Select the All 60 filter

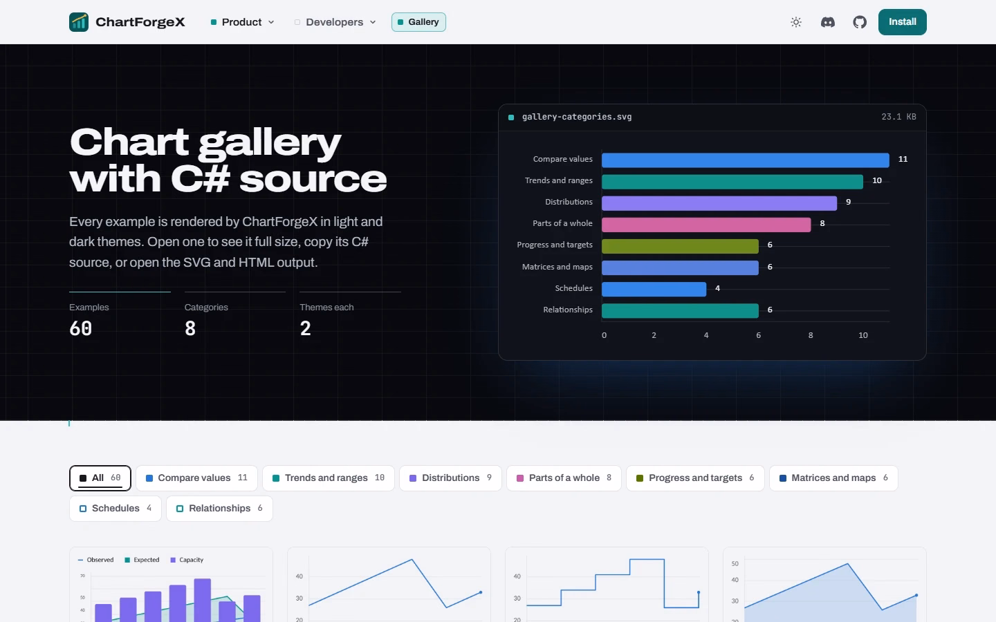[100, 478]
